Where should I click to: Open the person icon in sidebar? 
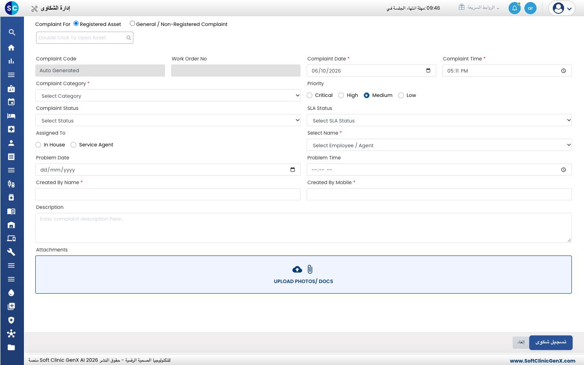(x=11, y=143)
